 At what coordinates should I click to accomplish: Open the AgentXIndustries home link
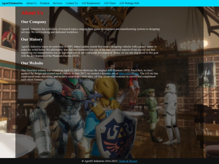tap(12, 3)
